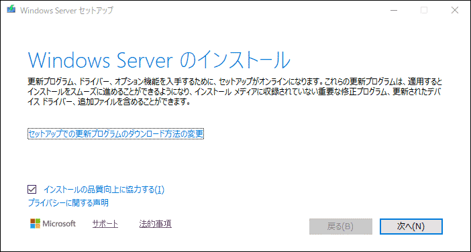Screen dimensions: 471x252
Task: Click the disabled maximize button
Action: click(x=424, y=10)
